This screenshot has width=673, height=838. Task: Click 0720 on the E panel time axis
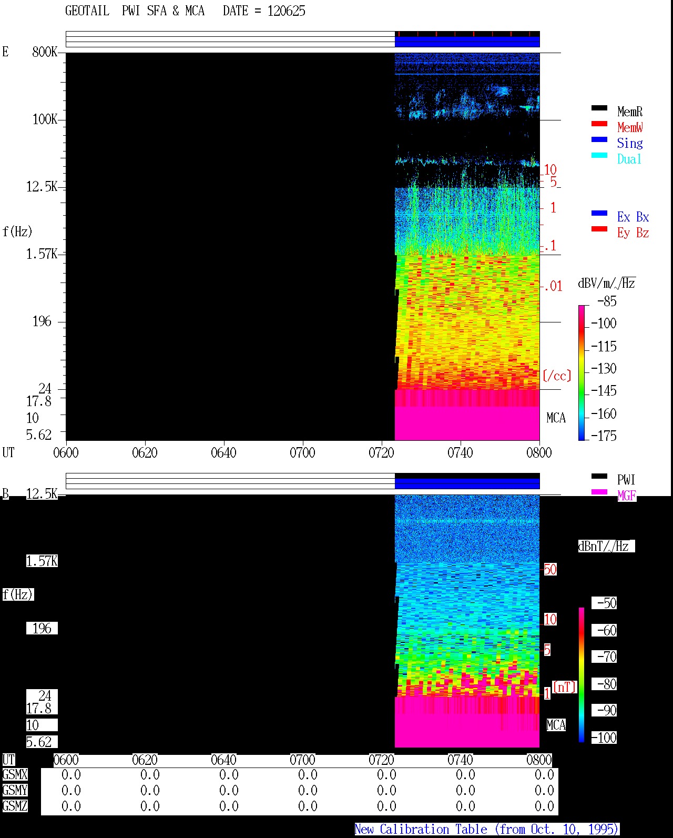point(381,452)
